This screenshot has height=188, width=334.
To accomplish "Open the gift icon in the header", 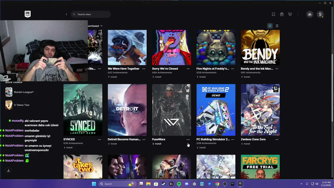I will coord(282,14).
